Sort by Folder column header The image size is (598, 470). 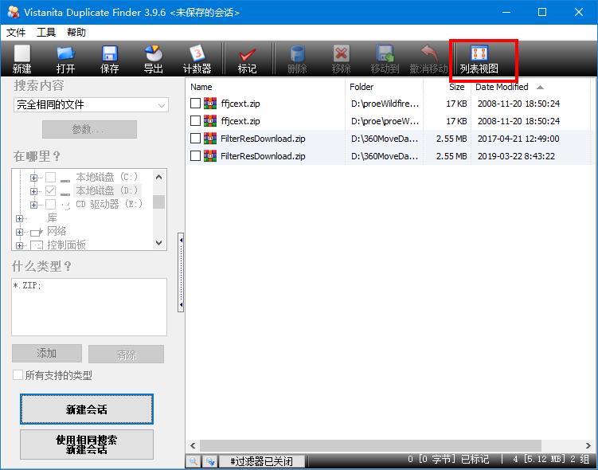coord(384,87)
